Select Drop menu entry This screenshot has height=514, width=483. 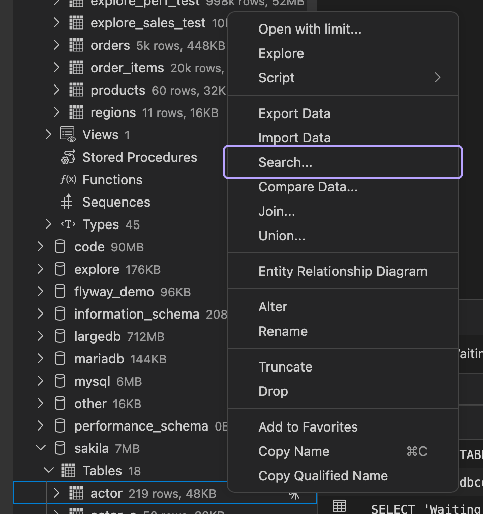[343, 391]
